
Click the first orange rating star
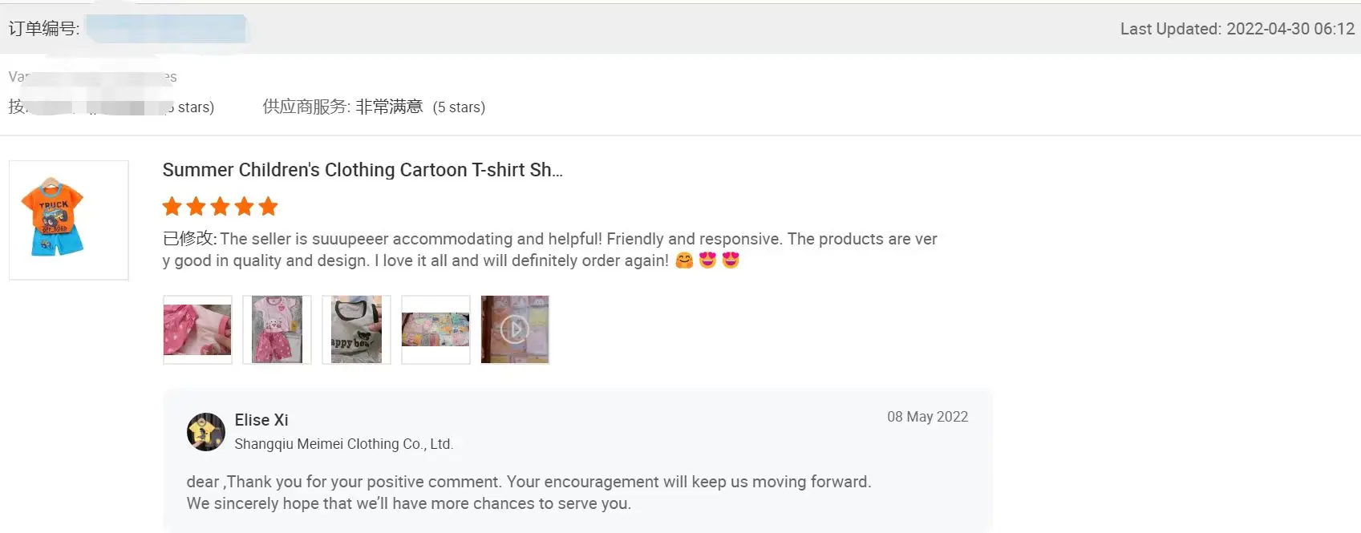(172, 207)
